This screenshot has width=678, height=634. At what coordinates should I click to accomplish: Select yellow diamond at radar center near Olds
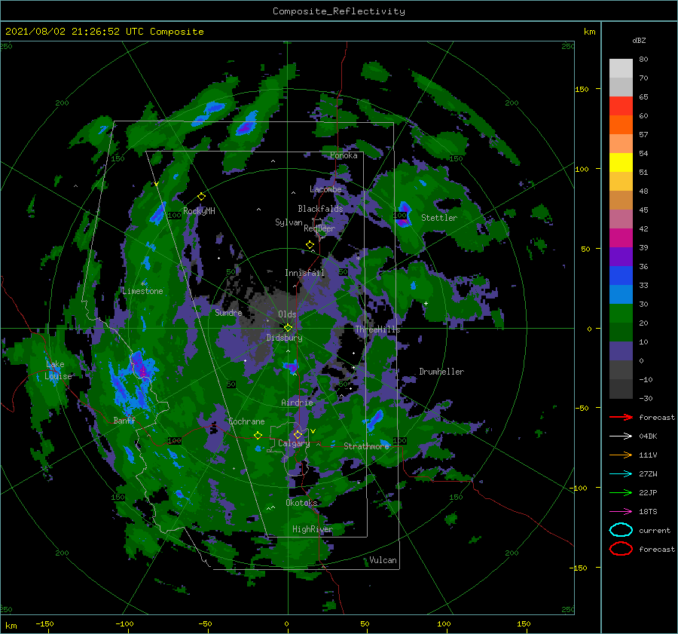click(x=288, y=328)
